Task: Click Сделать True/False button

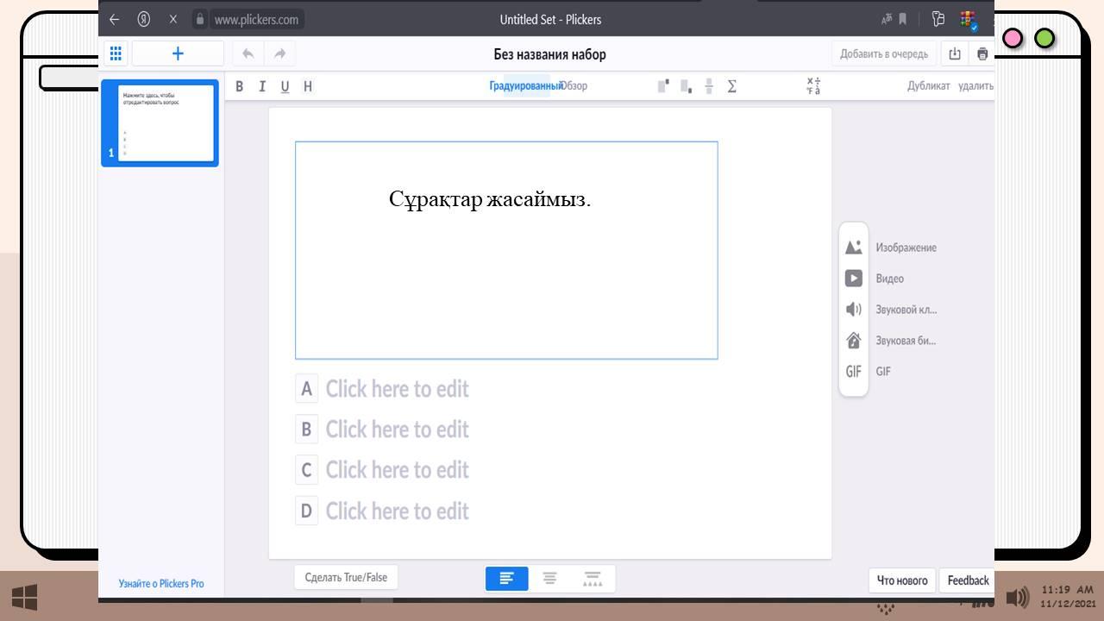Action: click(346, 577)
